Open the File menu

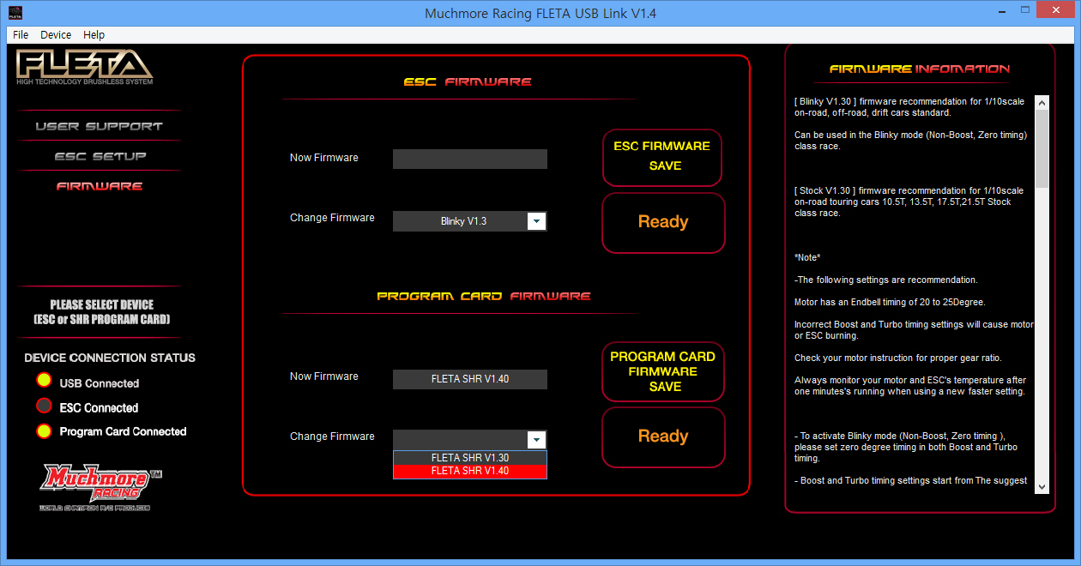pyautogui.click(x=21, y=35)
